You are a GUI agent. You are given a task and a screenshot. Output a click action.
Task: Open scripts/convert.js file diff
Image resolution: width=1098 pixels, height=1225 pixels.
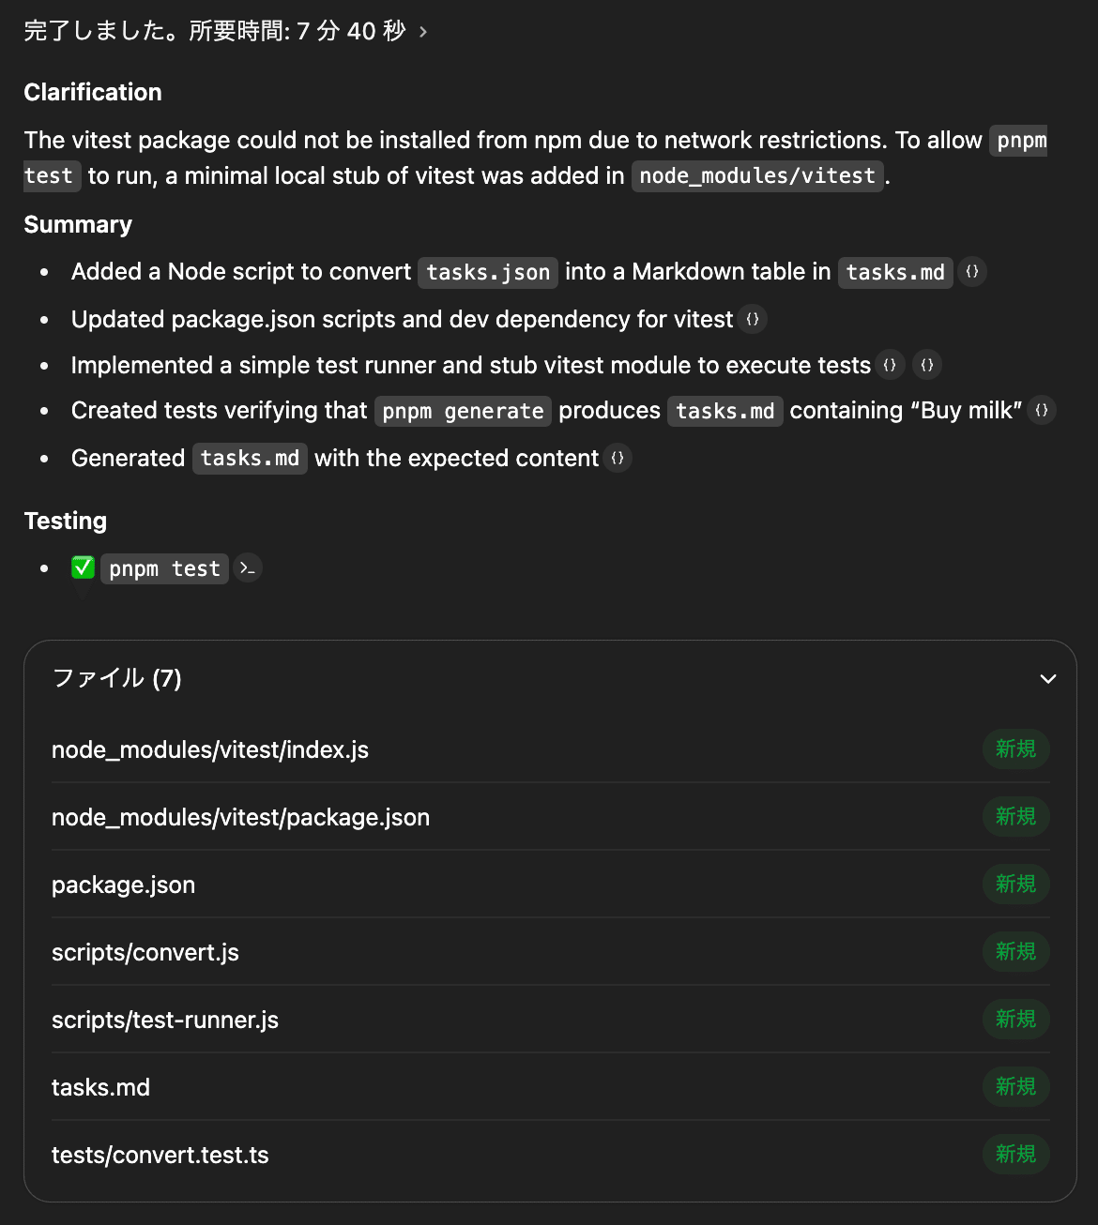pyautogui.click(x=145, y=952)
